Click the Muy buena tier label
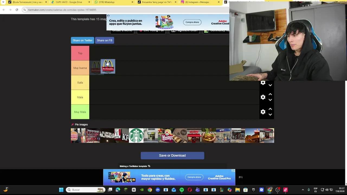This screenshot has width=347, height=195. tap(80, 68)
